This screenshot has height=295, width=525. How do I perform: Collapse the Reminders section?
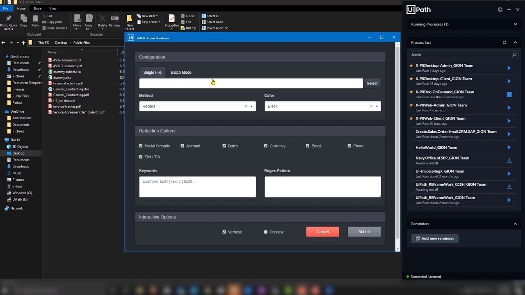[x=516, y=224]
